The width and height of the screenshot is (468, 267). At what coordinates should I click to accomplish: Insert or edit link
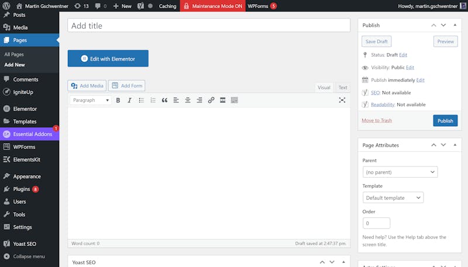pyautogui.click(x=211, y=100)
